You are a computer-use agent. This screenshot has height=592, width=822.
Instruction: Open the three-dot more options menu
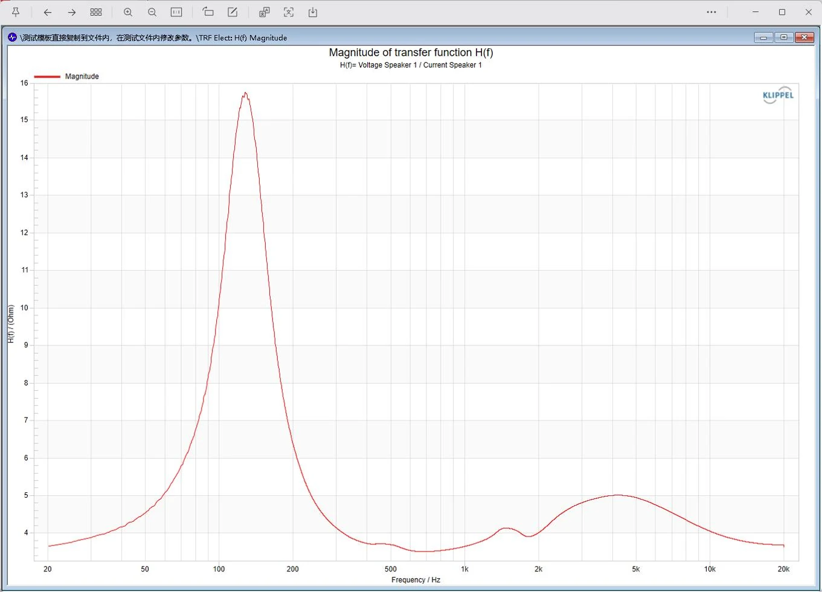(711, 12)
